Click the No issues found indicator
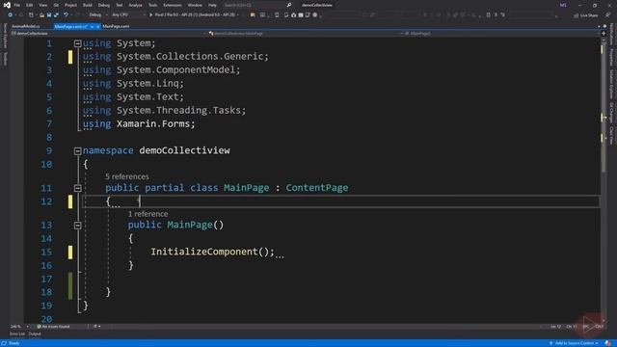Image resolution: width=617 pixels, height=347 pixels. coord(53,327)
